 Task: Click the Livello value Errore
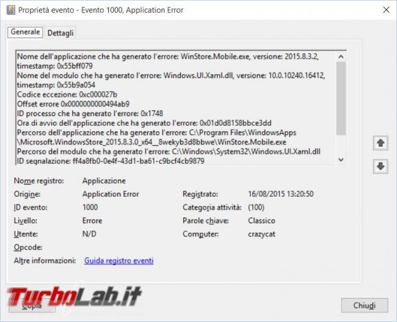pyautogui.click(x=92, y=221)
